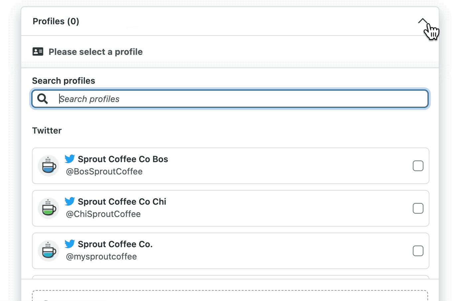Screen dimensions: 460x301
Task: Click the ID card profile icon
Action: [38, 51]
